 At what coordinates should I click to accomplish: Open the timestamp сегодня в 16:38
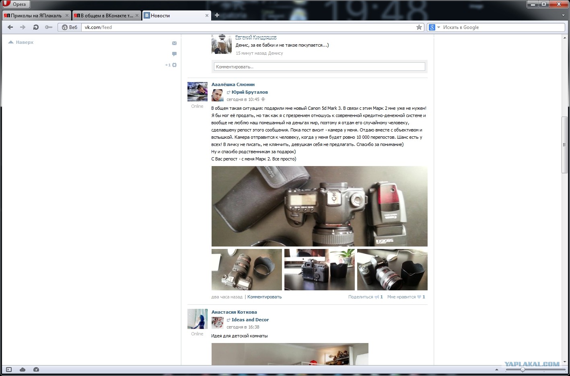tap(243, 327)
